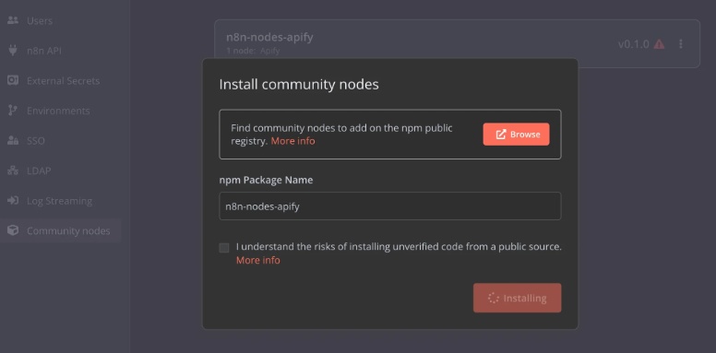Click the LDAP network icon

point(13,171)
